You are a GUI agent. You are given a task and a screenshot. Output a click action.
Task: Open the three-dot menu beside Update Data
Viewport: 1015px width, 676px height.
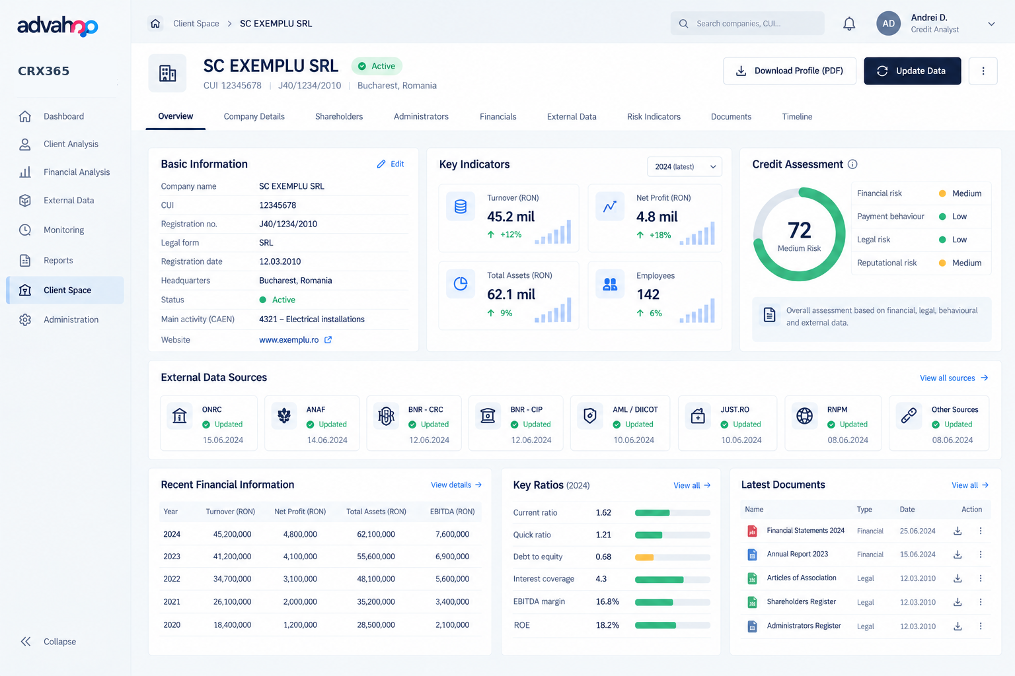coord(983,71)
